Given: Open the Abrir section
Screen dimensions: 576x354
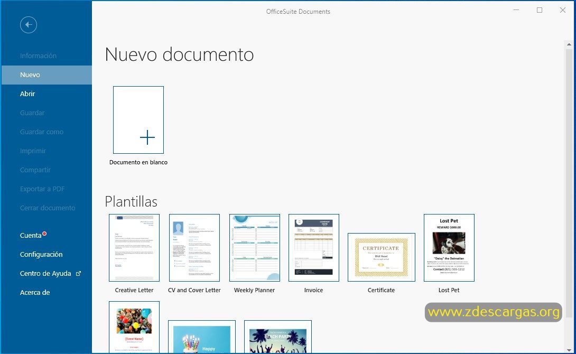Looking at the screenshot, I should click(x=27, y=94).
